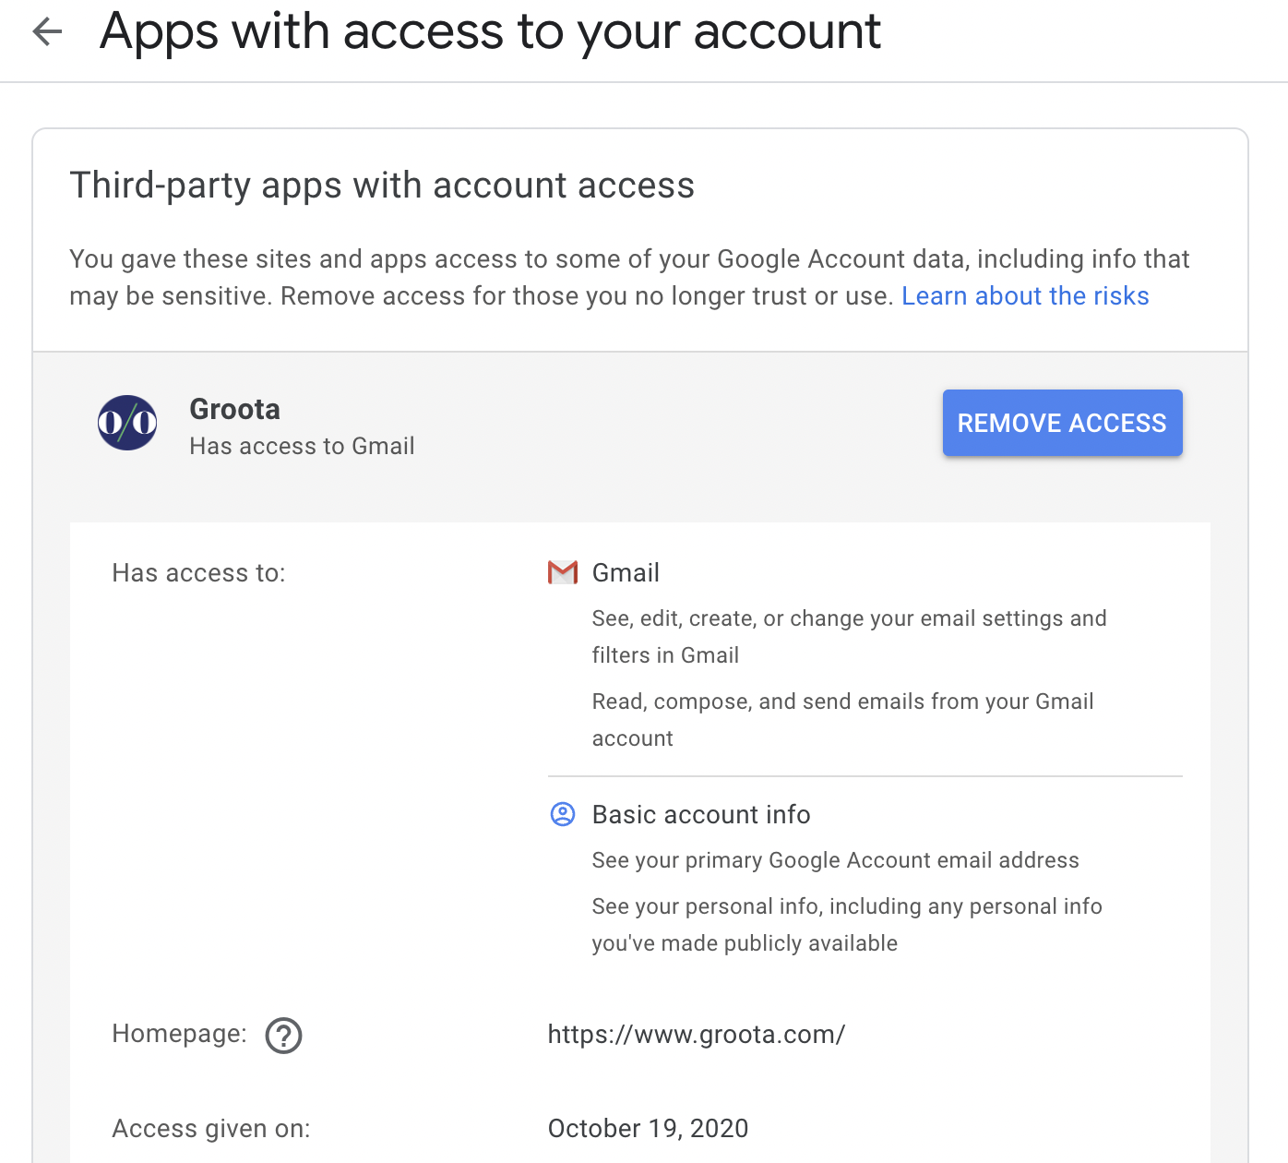
Task: Click the Groota app logo
Action: 127,423
